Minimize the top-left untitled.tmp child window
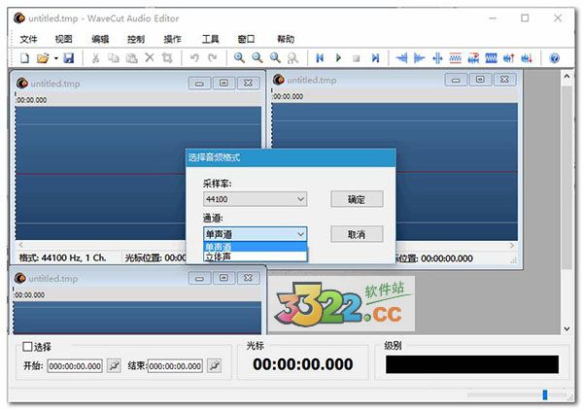Screen dimensions: 583x410 (x=199, y=84)
